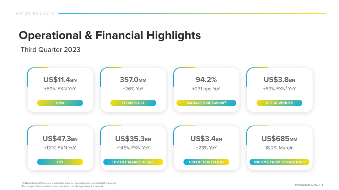This screenshot has height=190, width=339.
Task: Click the TPV gradient pill
Action: point(60,162)
